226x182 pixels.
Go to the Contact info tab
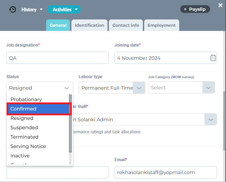click(x=126, y=25)
